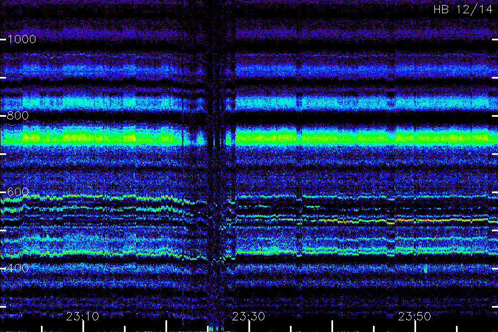The width and height of the screenshot is (498, 332).
Task: Click the 1000 frequency axis label
Action: tap(22, 39)
